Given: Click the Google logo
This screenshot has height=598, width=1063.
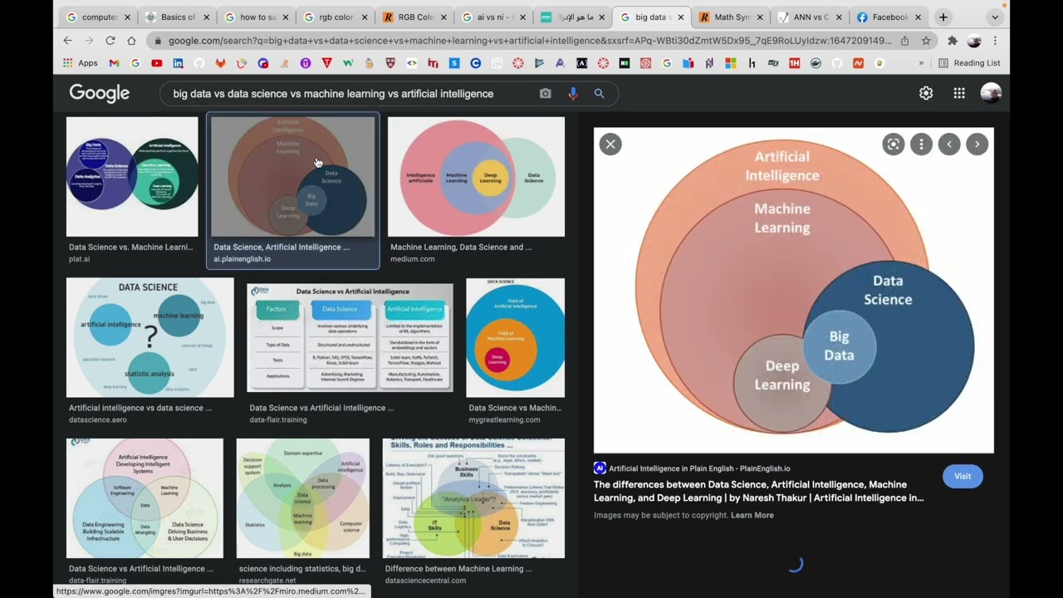Looking at the screenshot, I should (x=100, y=93).
